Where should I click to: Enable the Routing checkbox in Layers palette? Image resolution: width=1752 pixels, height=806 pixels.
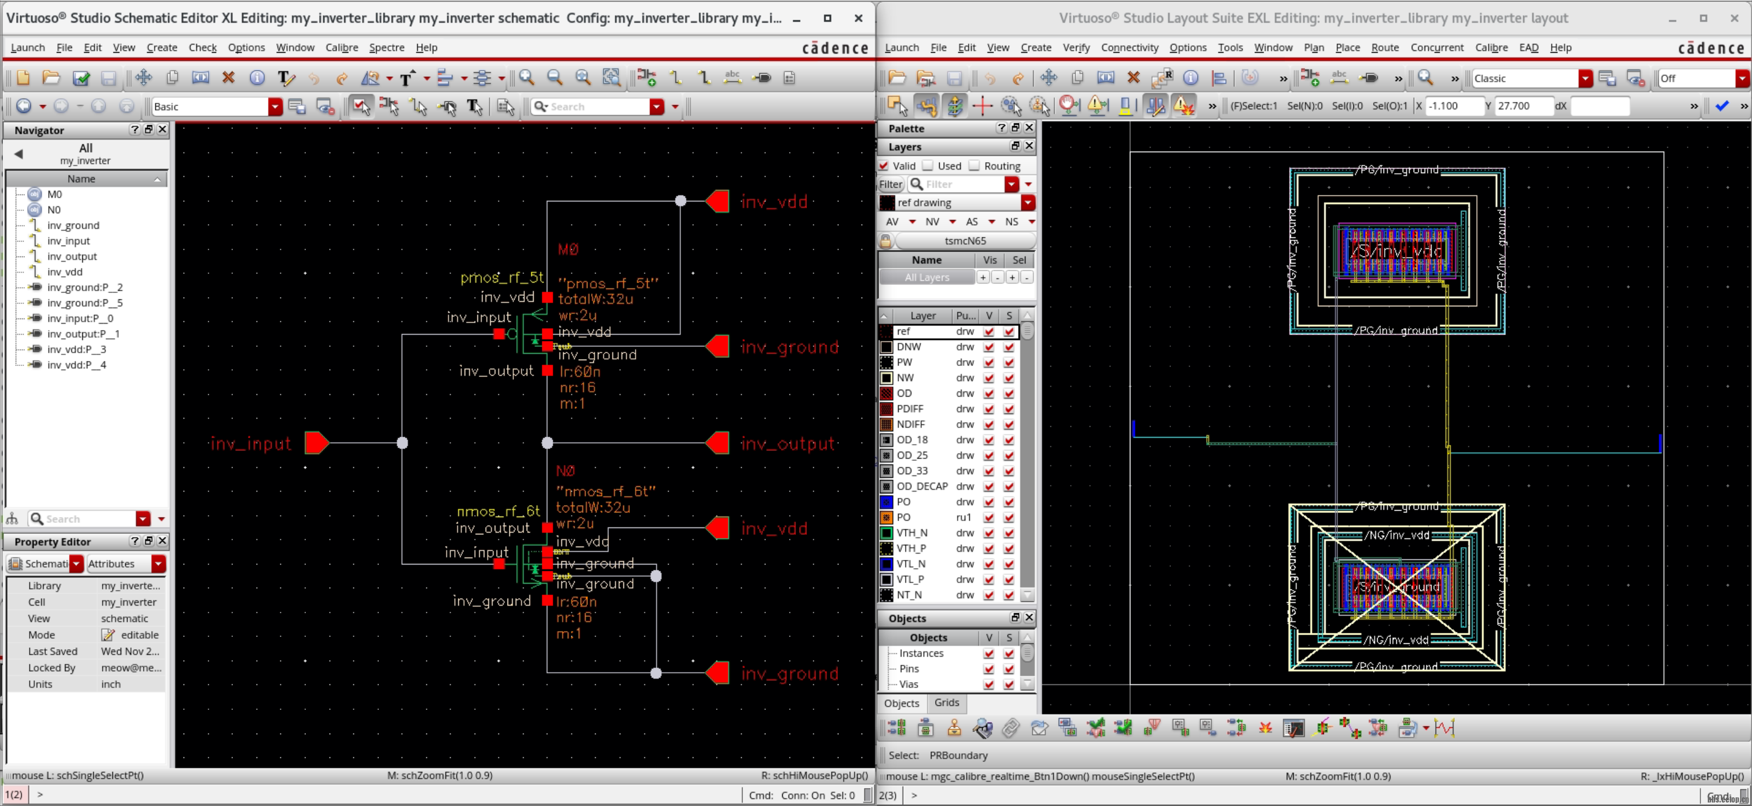click(975, 165)
